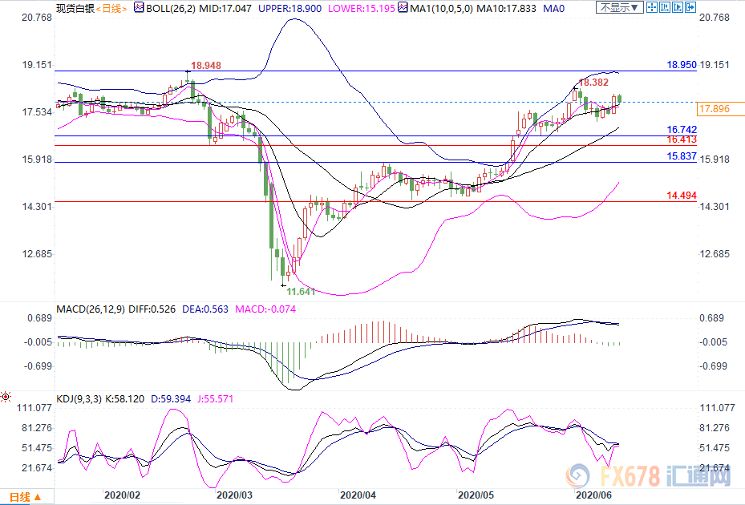745x505 pixels.
Task: Click the 18.382 high price annotation
Action: 593,83
